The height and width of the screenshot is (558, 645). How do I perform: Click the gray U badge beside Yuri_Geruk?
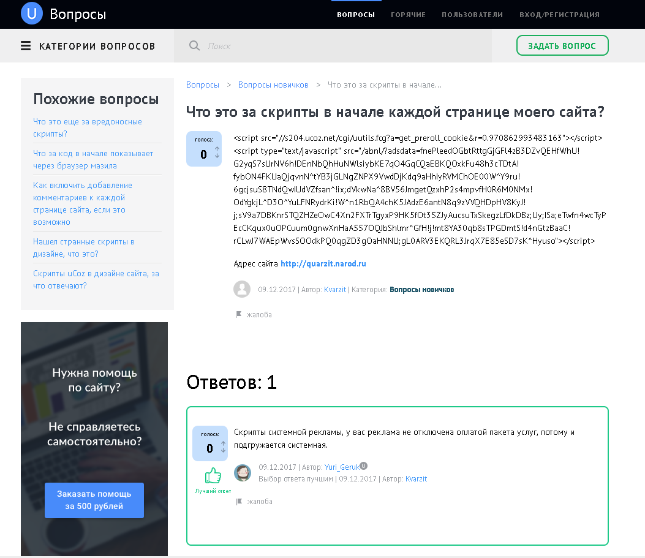364,466
